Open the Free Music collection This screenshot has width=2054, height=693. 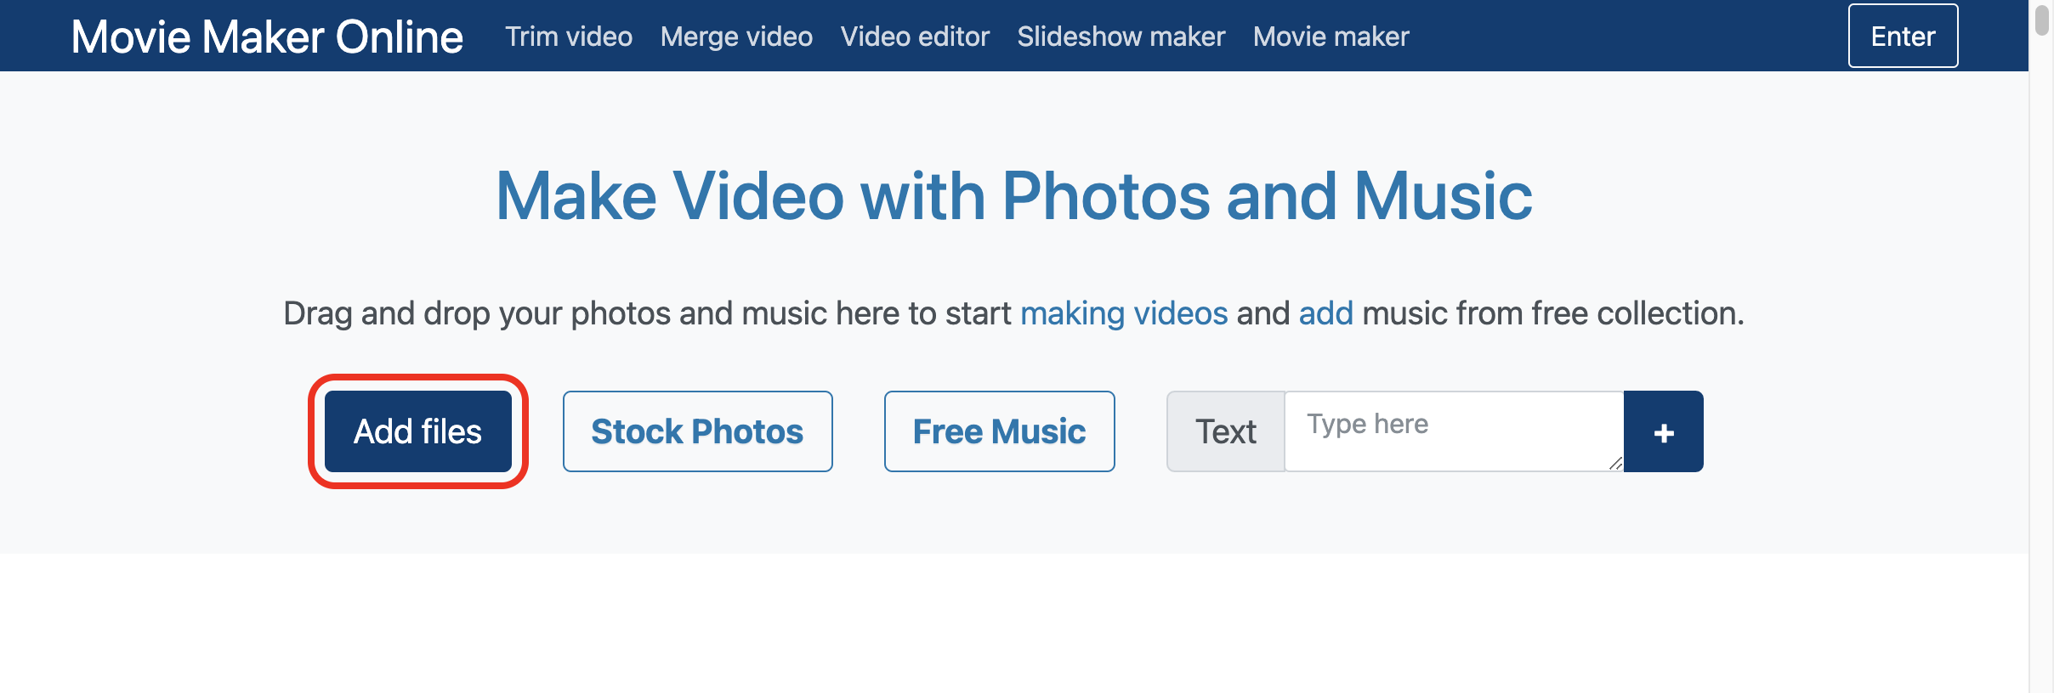[x=999, y=431]
